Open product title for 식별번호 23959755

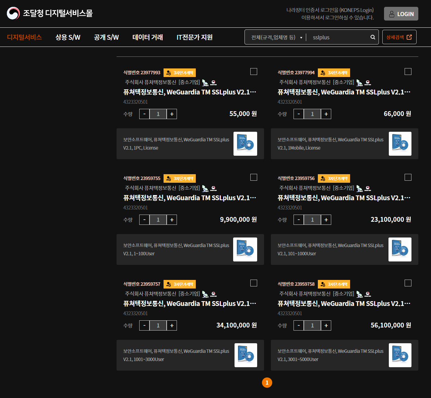[x=190, y=198]
